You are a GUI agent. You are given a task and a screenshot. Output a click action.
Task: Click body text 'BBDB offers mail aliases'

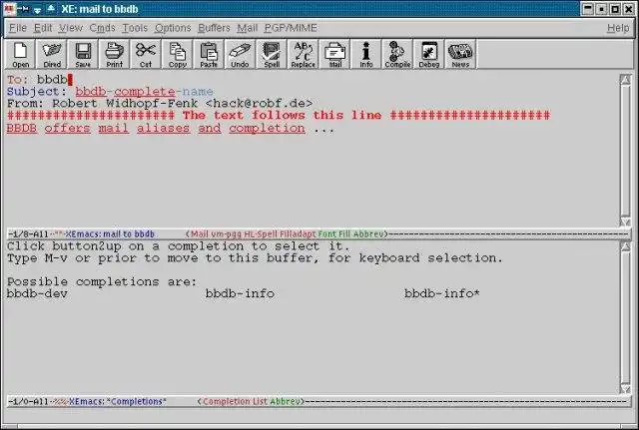click(x=98, y=129)
